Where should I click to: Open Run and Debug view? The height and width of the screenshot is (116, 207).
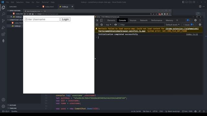click(x=4, y=27)
